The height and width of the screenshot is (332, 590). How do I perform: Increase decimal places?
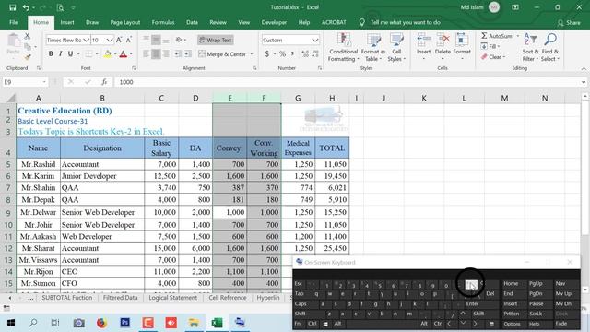pyautogui.click(x=305, y=54)
